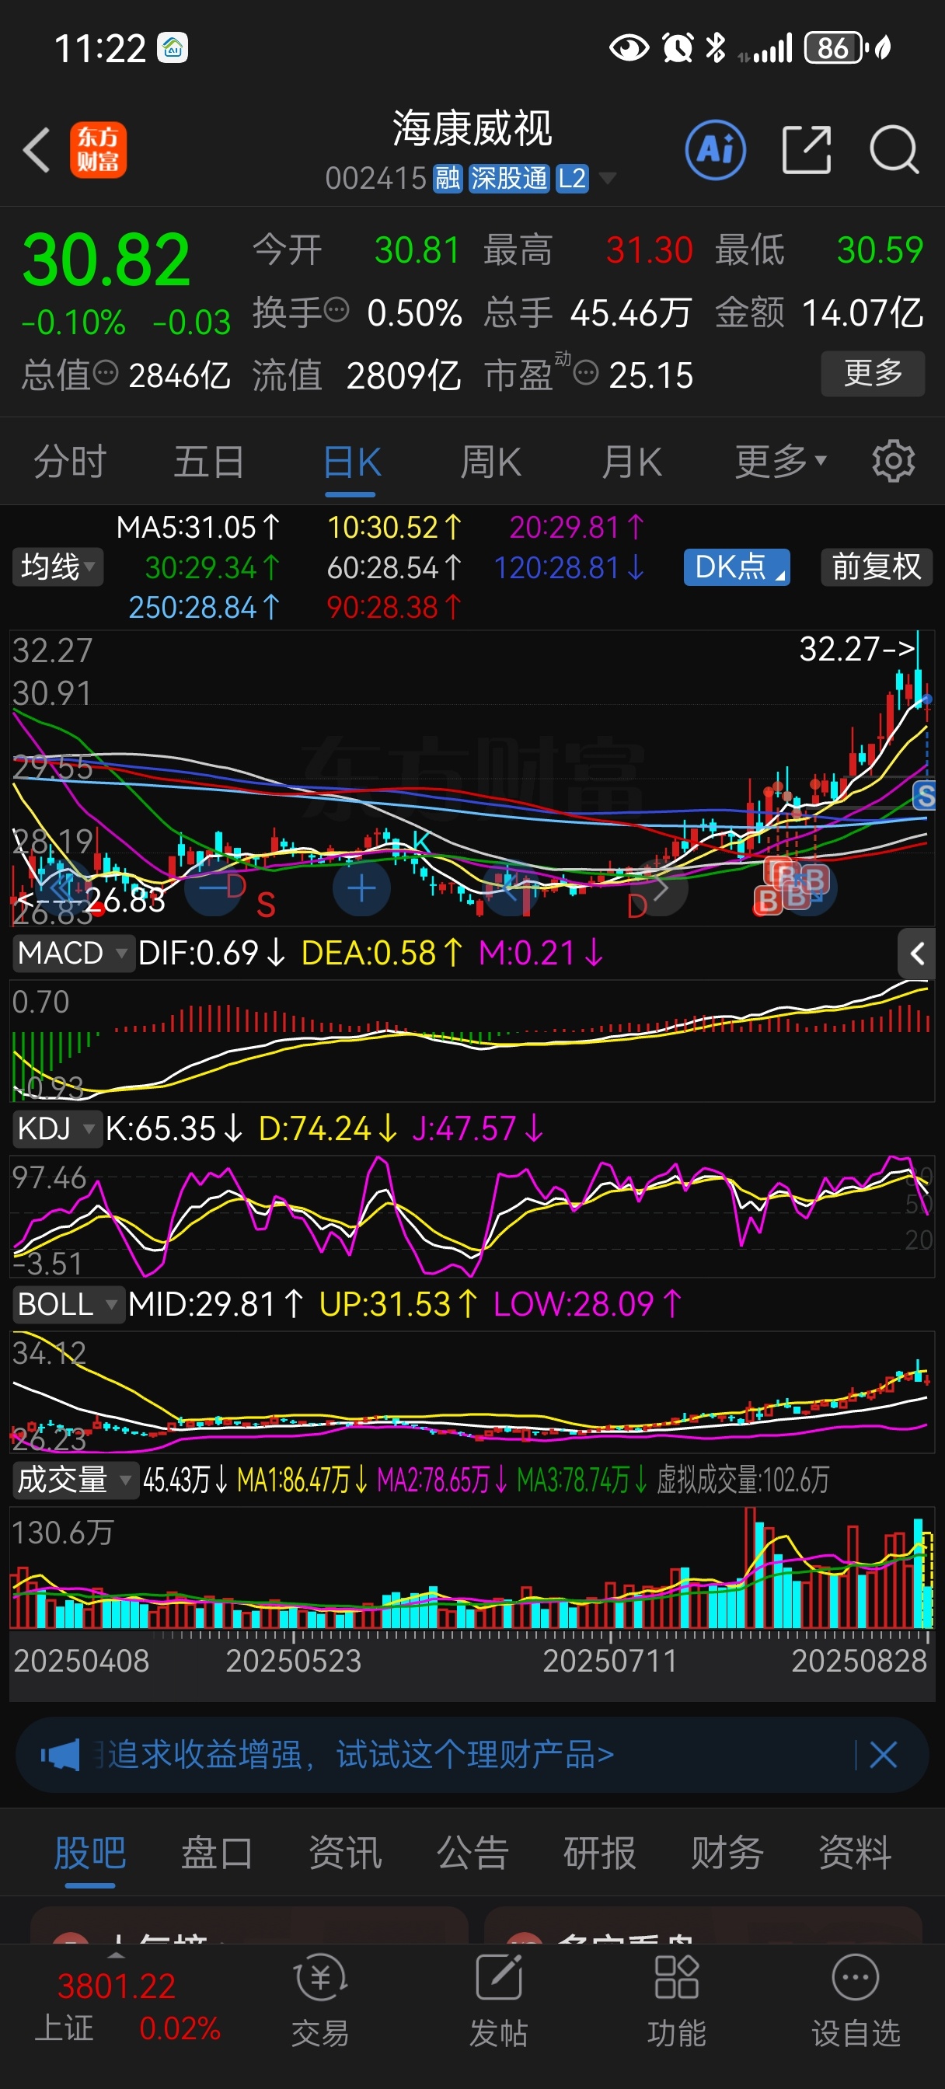
Task: Tap the minus zoom-out chart button
Action: pos(214,889)
